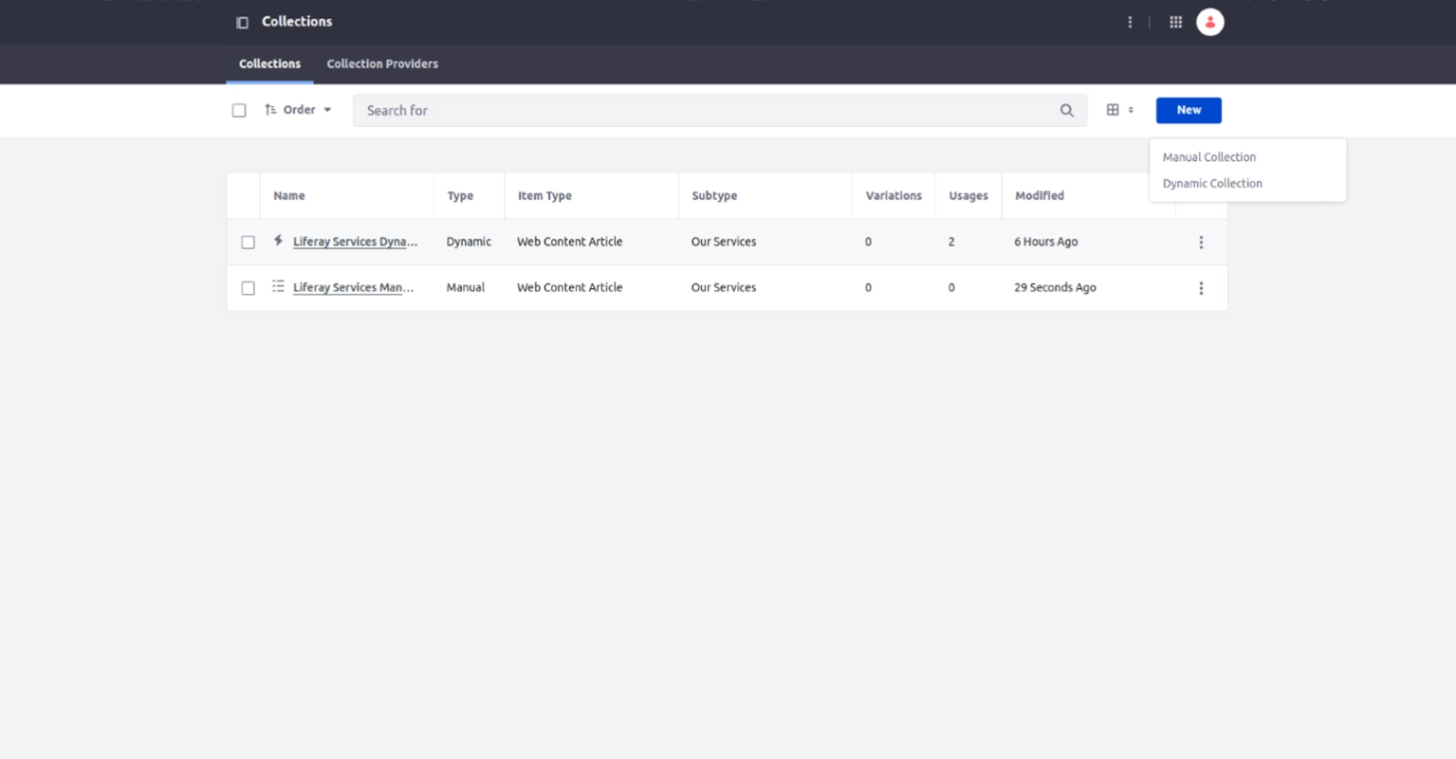Click the usages value 2
Image resolution: width=1456 pixels, height=759 pixels.
tap(951, 242)
